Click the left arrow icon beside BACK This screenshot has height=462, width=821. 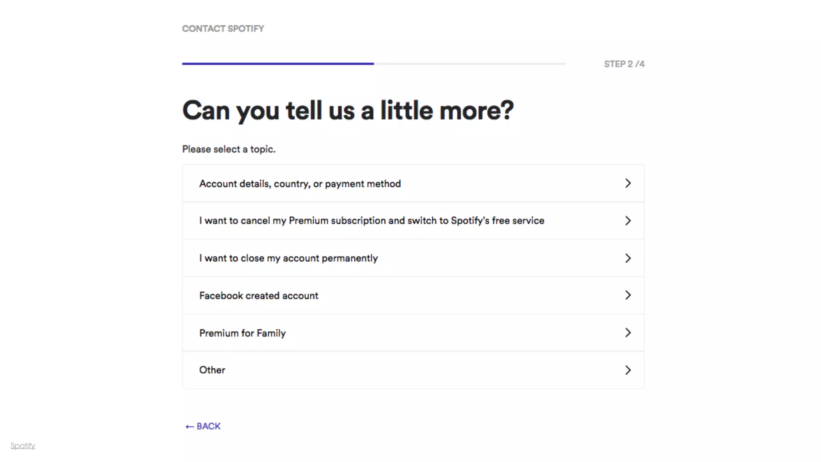click(189, 426)
